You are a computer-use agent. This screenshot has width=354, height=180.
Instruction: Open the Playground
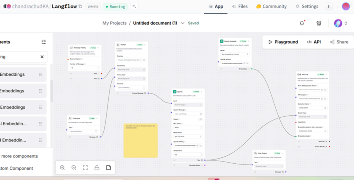pos(283,42)
